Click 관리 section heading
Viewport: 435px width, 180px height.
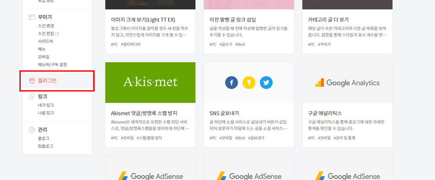(42, 129)
